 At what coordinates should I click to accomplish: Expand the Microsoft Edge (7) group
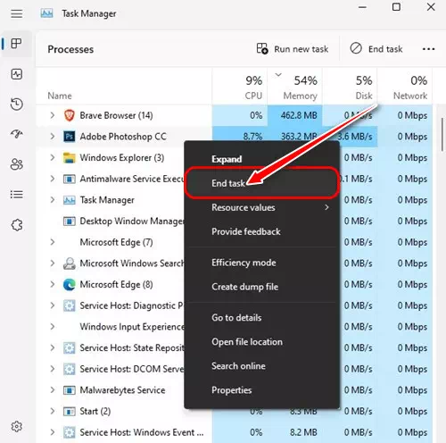pyautogui.click(x=53, y=242)
